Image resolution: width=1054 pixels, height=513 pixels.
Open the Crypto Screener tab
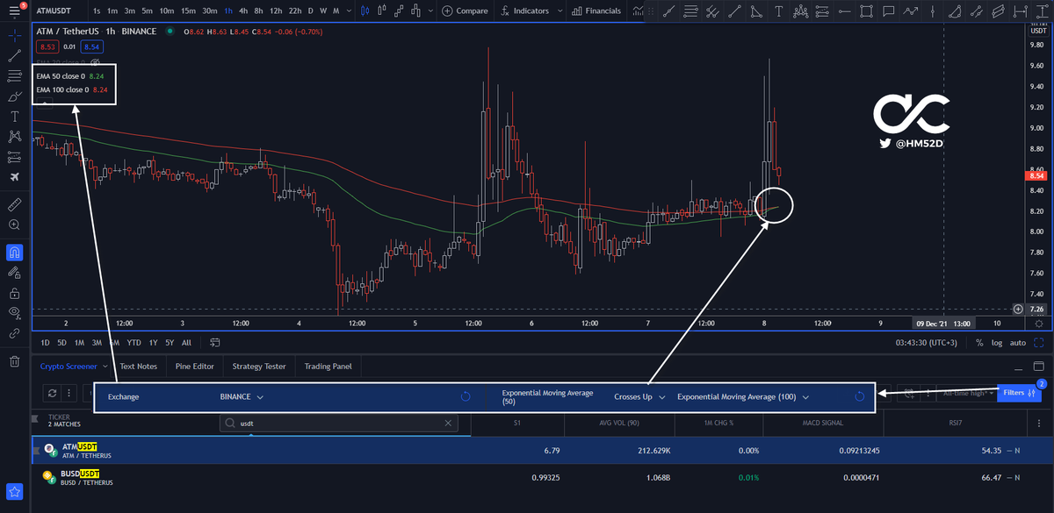coord(69,367)
